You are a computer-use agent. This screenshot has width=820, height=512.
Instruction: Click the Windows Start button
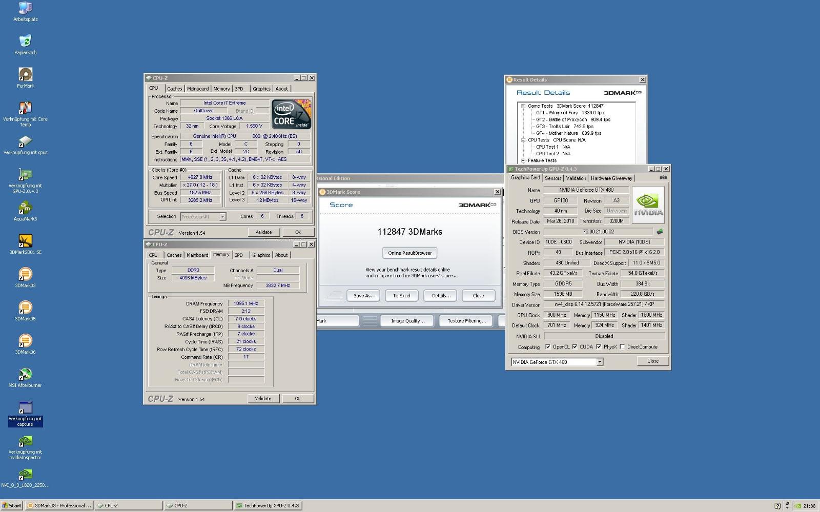pos(12,505)
